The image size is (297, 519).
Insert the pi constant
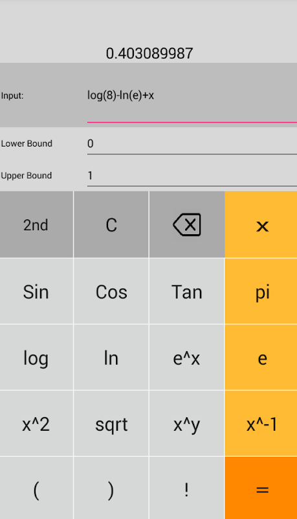(x=261, y=291)
